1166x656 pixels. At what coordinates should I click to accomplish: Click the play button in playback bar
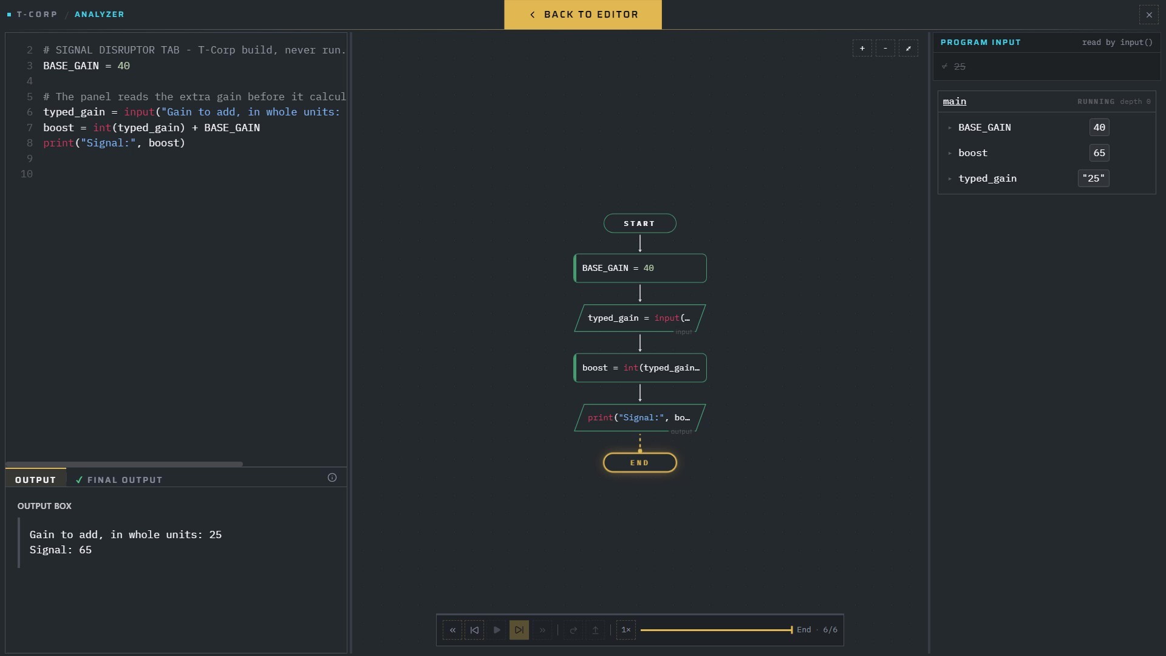(497, 630)
